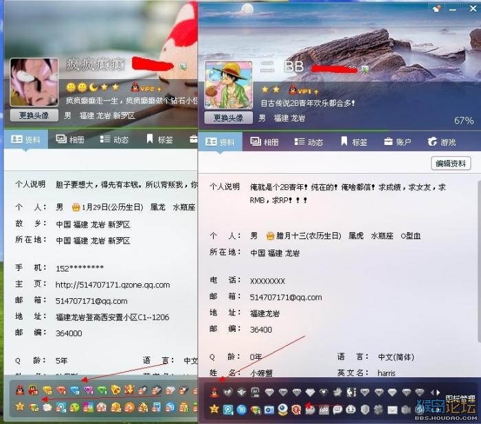The image size is (481, 424).
Task: Open the http://514707171.qzone.qq.com homepage link
Action: 113,284
